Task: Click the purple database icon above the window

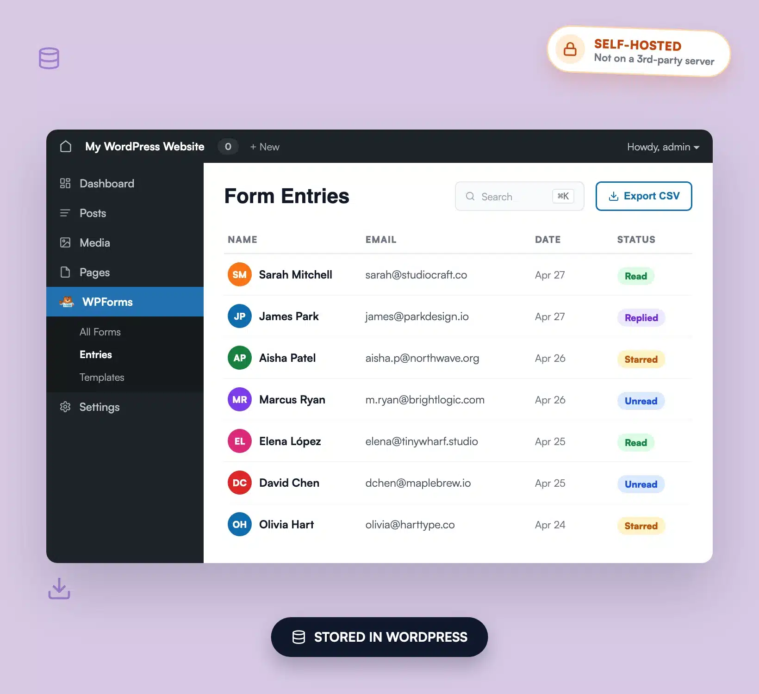Action: point(49,58)
